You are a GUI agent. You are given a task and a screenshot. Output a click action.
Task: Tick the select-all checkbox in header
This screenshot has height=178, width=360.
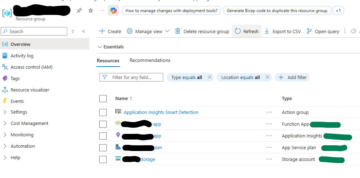[x=103, y=99]
